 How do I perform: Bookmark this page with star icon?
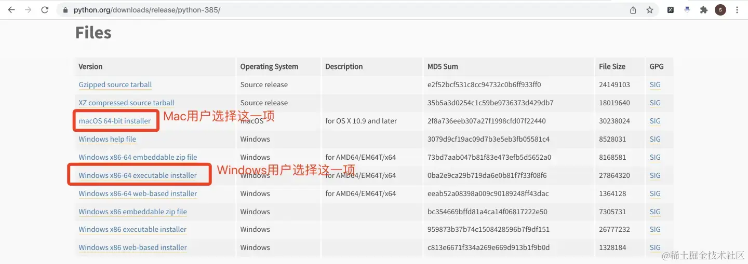649,10
